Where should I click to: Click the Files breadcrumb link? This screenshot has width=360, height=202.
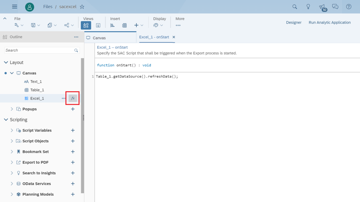coord(48,7)
